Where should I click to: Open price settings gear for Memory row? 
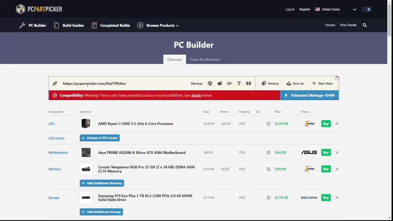pos(269,169)
